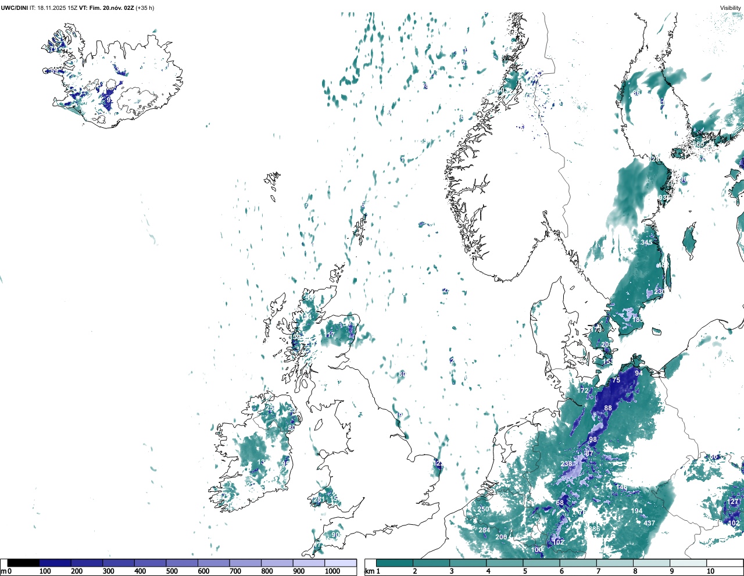Click the legend tick label '500'
This screenshot has height=576, width=744.
171,571
